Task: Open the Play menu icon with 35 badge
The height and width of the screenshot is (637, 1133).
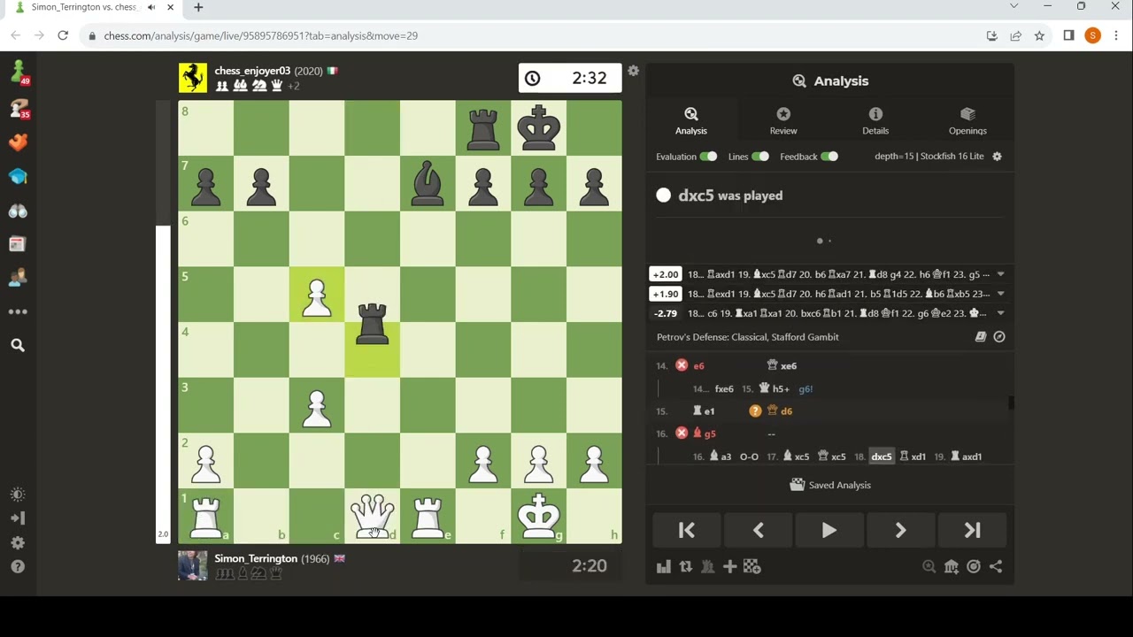Action: click(x=18, y=109)
